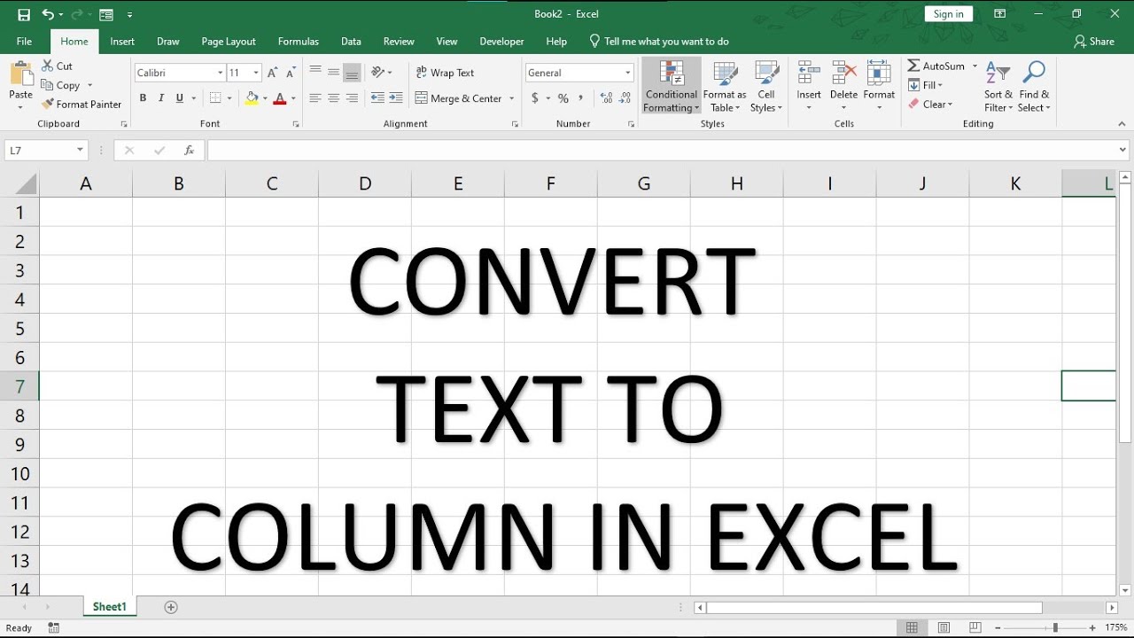The height and width of the screenshot is (638, 1134).
Task: Click Increase Indent icon
Action: pos(396,98)
